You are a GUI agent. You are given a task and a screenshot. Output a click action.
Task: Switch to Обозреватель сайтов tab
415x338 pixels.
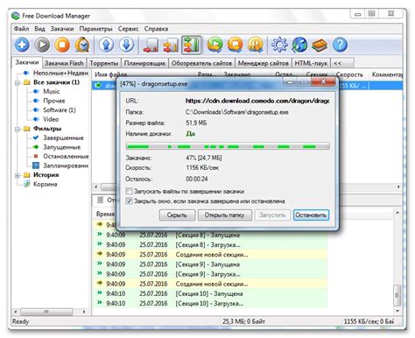coord(201,63)
